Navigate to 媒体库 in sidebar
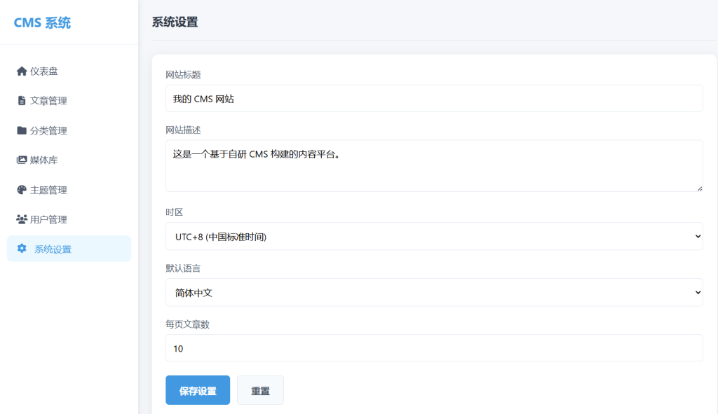718x414 pixels. [43, 160]
